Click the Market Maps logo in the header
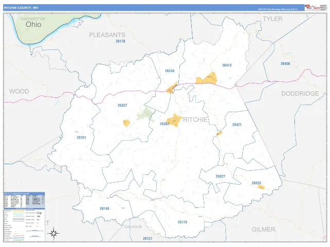 (x=312, y=7)
